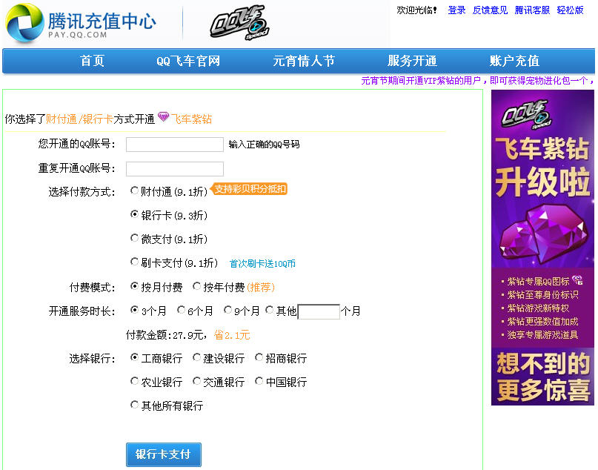598x470 pixels.
Task: Click the 银行卡支付 submit button
Action: [164, 454]
